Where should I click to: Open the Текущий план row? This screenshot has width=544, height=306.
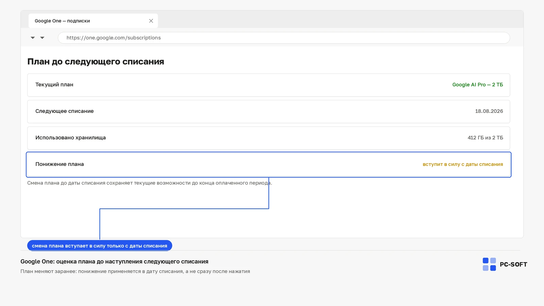pyautogui.click(x=269, y=85)
